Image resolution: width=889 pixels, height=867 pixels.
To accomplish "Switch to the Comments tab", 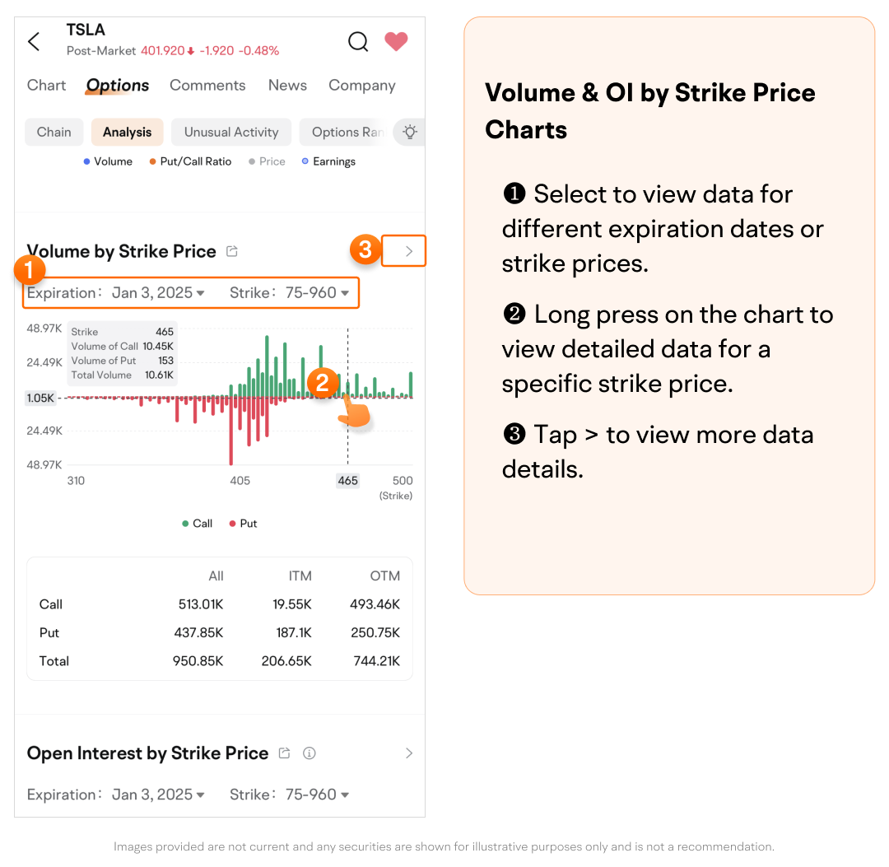I will click(x=207, y=86).
